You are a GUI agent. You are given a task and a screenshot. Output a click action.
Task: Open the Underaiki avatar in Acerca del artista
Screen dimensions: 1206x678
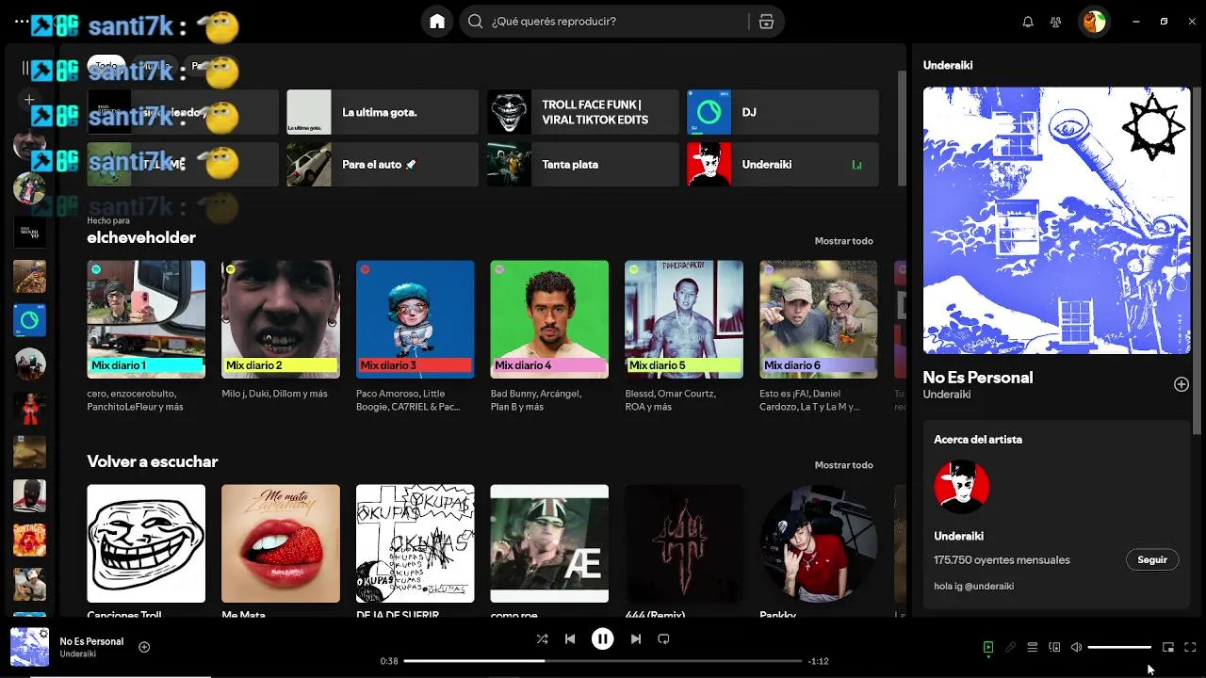pos(961,487)
